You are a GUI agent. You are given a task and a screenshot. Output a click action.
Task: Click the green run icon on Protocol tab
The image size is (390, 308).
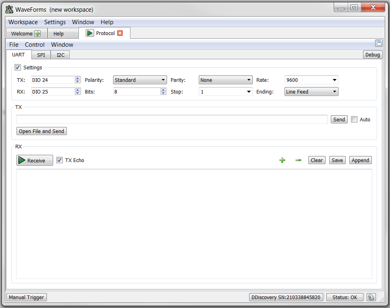point(89,33)
